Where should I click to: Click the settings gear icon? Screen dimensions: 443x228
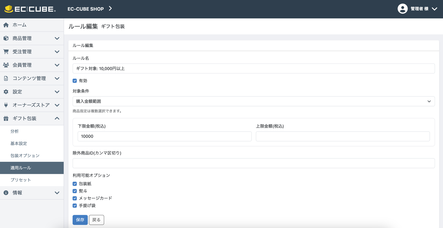(6, 92)
